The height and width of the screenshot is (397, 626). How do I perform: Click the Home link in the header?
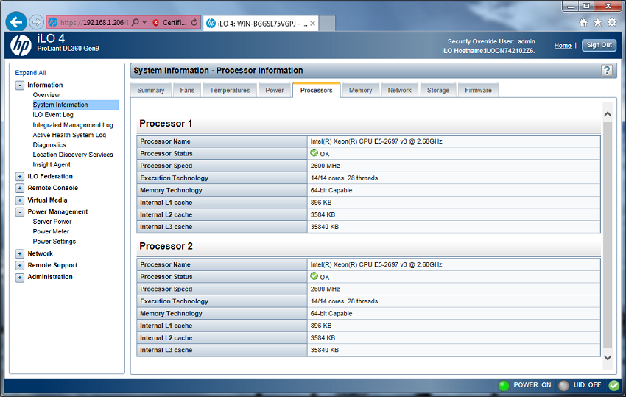(563, 46)
